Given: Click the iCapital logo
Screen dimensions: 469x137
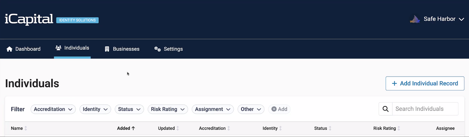Looking at the screenshot, I should tap(29, 19).
